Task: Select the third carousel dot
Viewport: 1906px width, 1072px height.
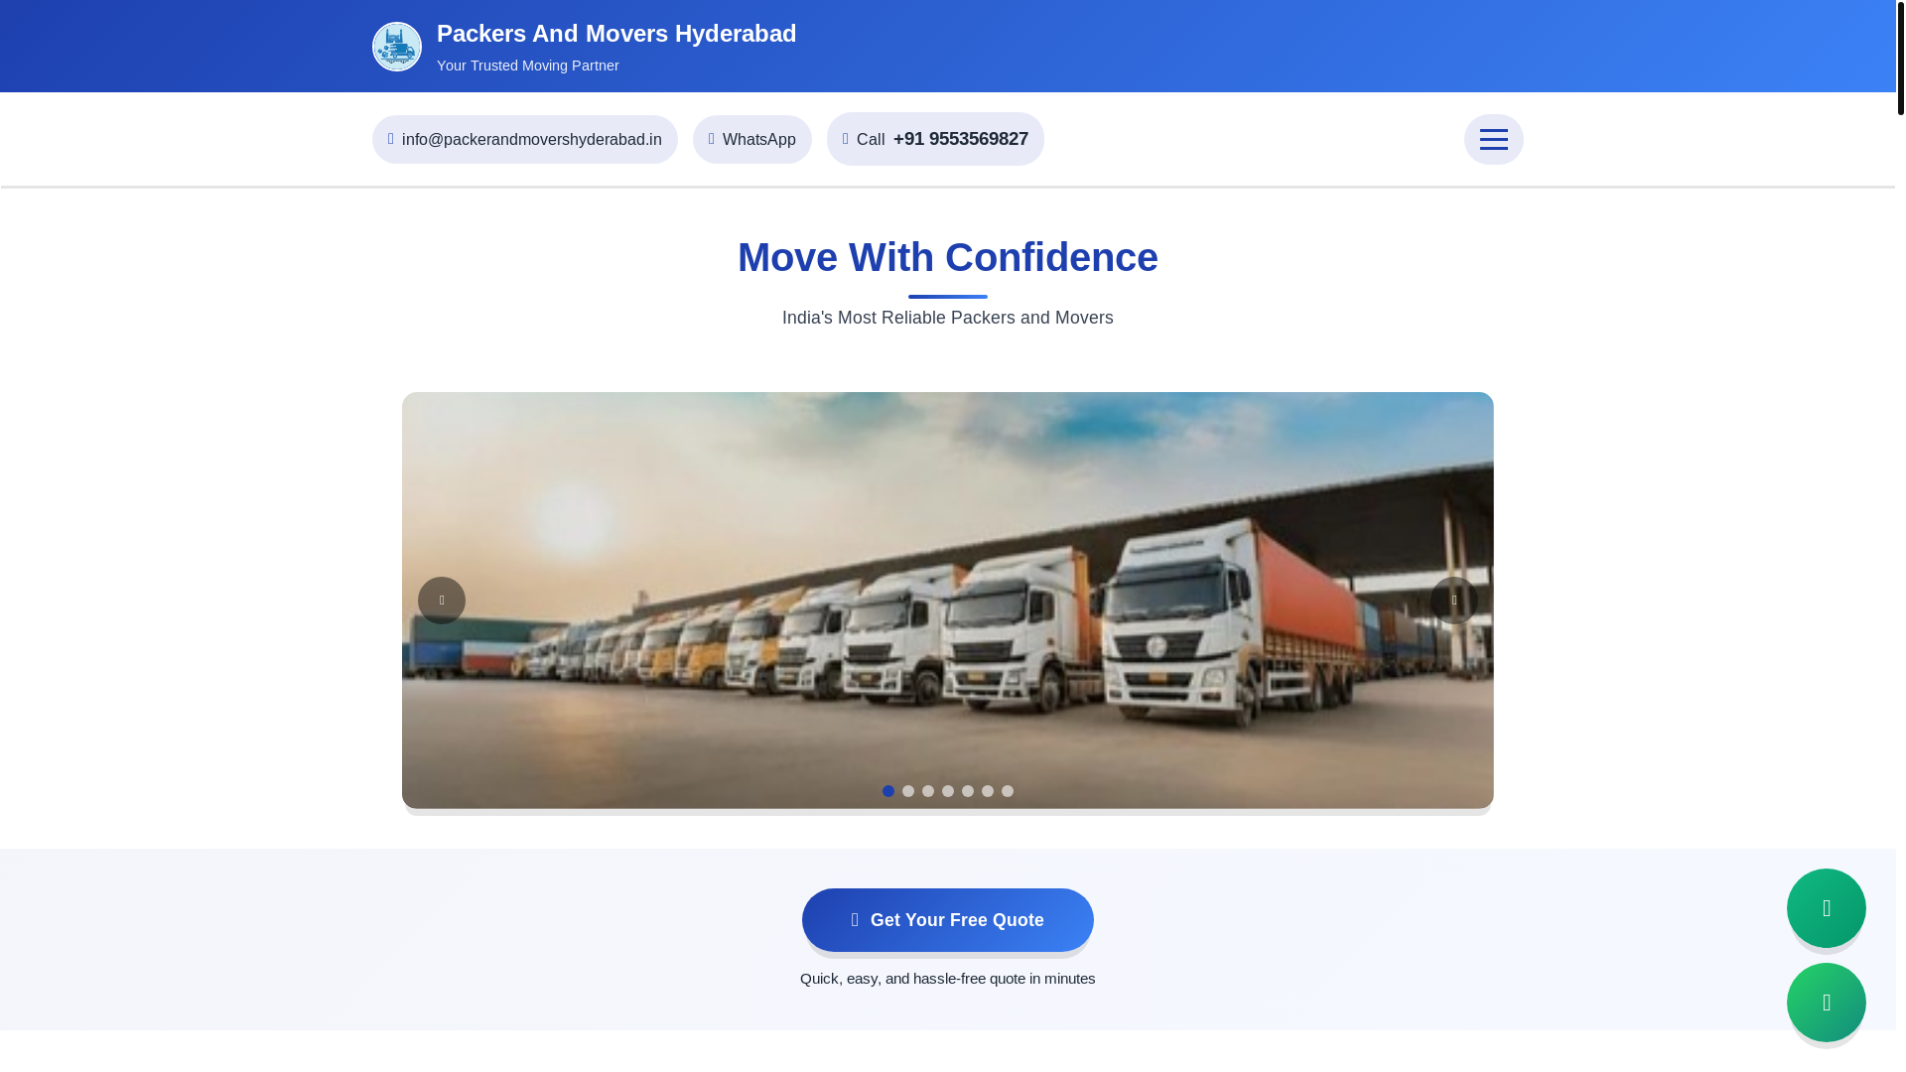Action: click(928, 791)
